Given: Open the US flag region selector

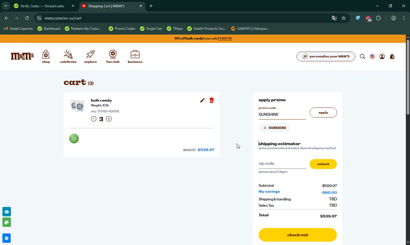Looking at the screenshot, I should coord(372,57).
